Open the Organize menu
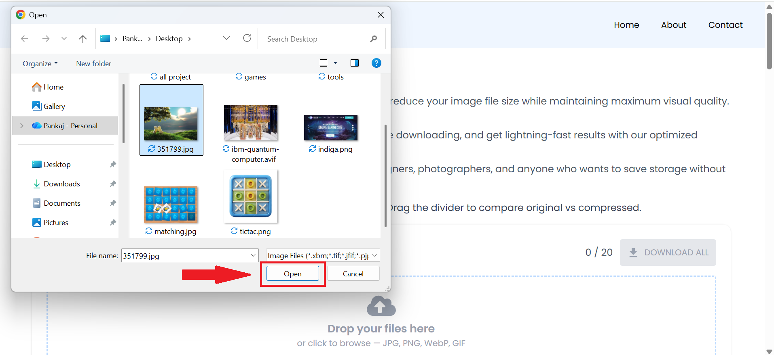 click(40, 64)
